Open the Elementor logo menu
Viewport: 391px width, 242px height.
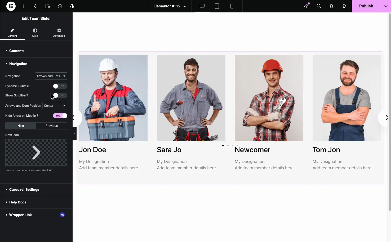click(11, 6)
